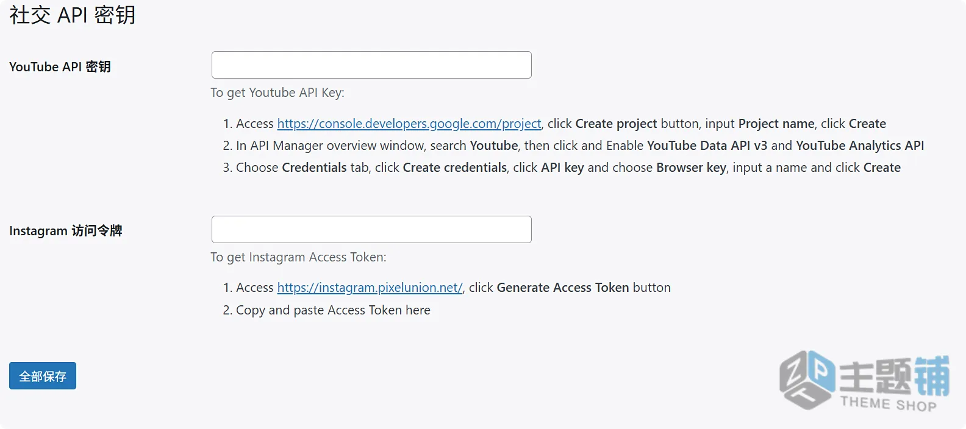Click the 社交 API 密钥 heading
The width and height of the screenshot is (966, 429).
click(73, 15)
